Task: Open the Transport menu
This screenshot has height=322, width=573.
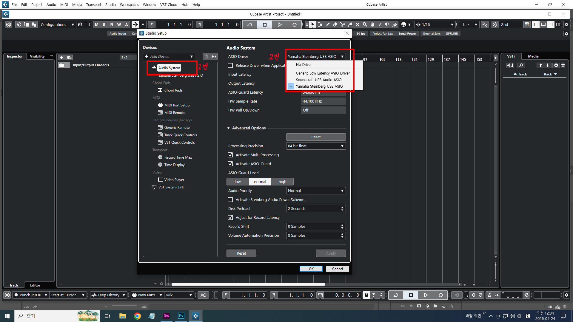Action: [x=94, y=4]
